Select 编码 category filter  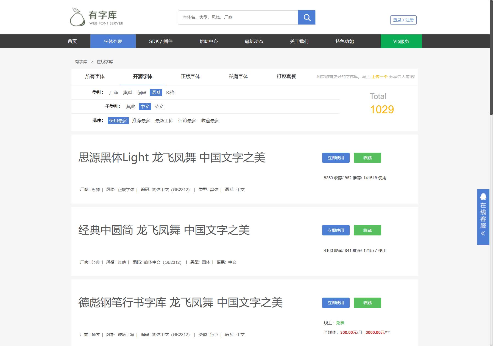(142, 92)
